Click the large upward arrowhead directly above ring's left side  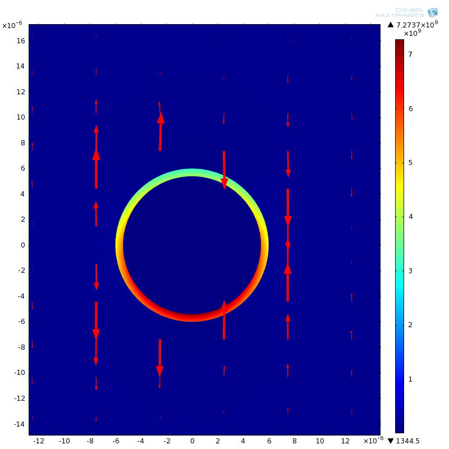161,118
